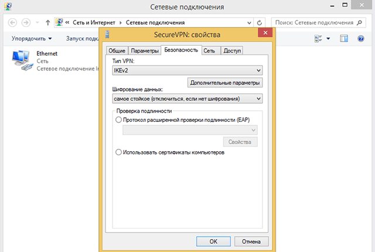The image size is (375, 252).
Task: Open Help with the question icon
Action: click(361, 39)
